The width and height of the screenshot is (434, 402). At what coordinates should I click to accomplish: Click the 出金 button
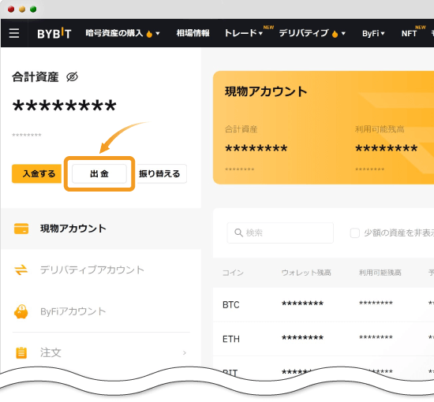[99, 173]
